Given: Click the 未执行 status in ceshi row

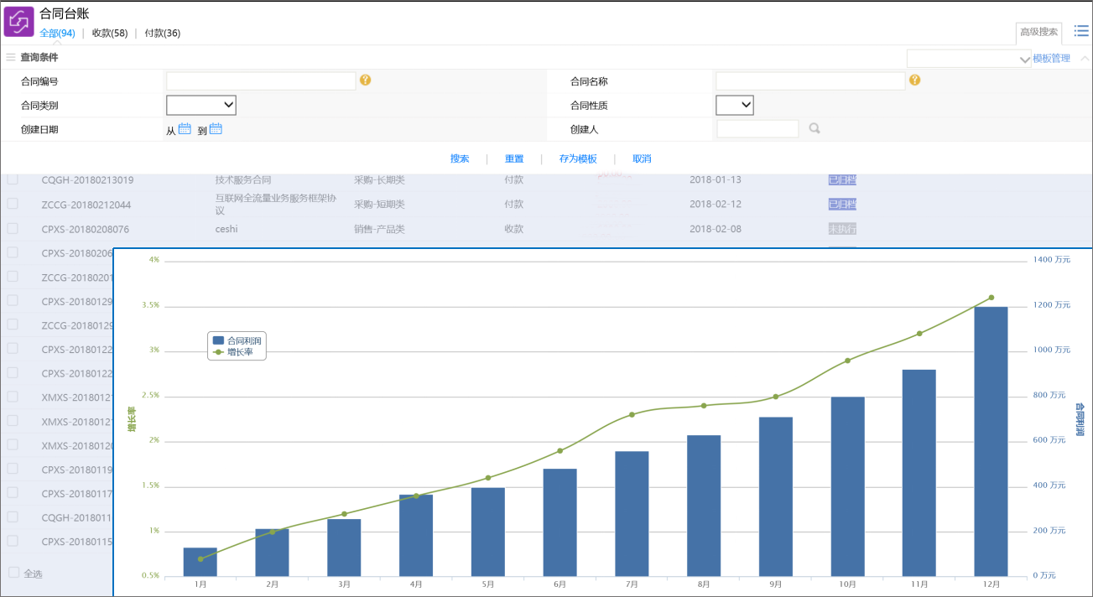Looking at the screenshot, I should coord(842,229).
